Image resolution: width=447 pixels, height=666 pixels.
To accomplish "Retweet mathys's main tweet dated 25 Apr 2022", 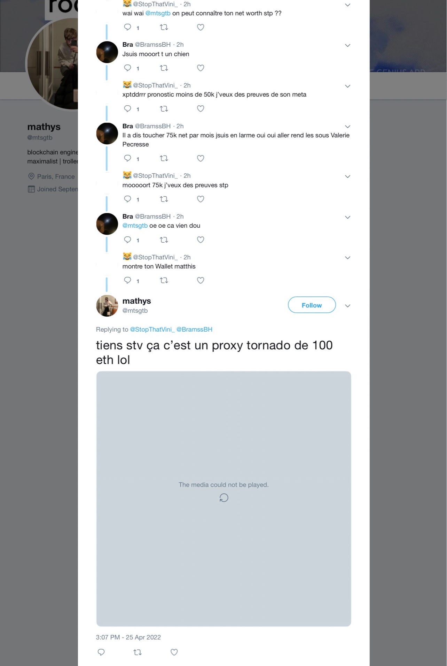I will [x=138, y=652].
